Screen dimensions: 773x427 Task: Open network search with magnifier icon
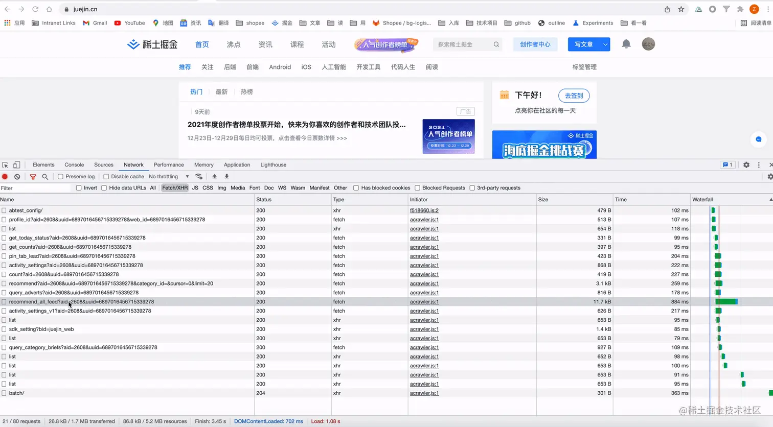point(45,177)
